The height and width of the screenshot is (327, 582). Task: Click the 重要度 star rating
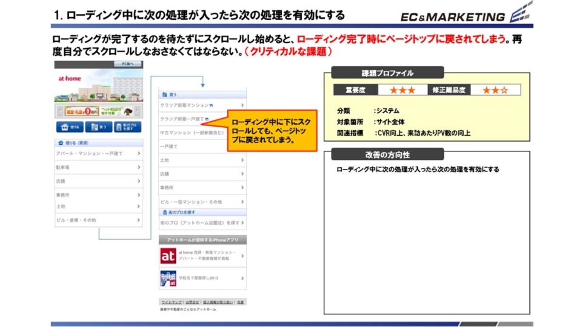pyautogui.click(x=403, y=90)
